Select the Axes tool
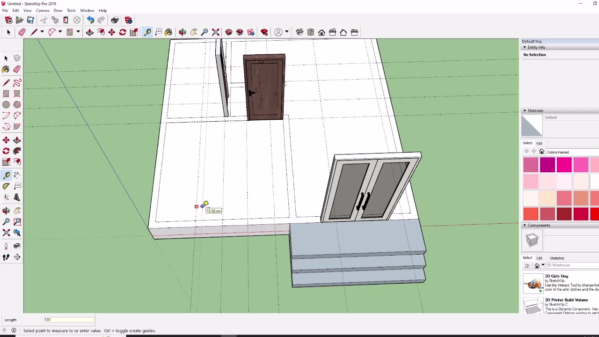The width and height of the screenshot is (599, 337). click(6, 197)
